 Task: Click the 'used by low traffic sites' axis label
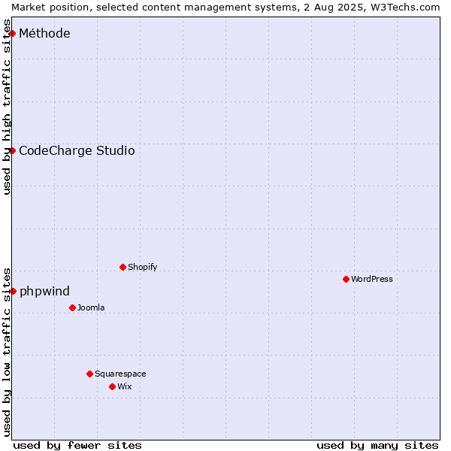(x=6, y=353)
